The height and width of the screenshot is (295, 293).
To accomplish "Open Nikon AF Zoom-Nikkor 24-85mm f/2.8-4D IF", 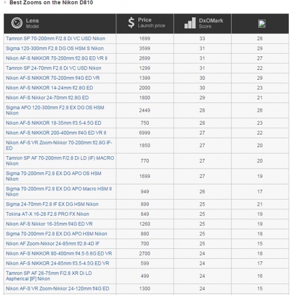I will [x=53, y=243].
